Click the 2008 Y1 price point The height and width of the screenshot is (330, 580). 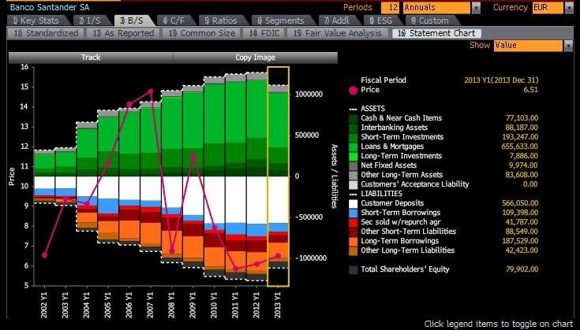pyautogui.click(x=172, y=251)
